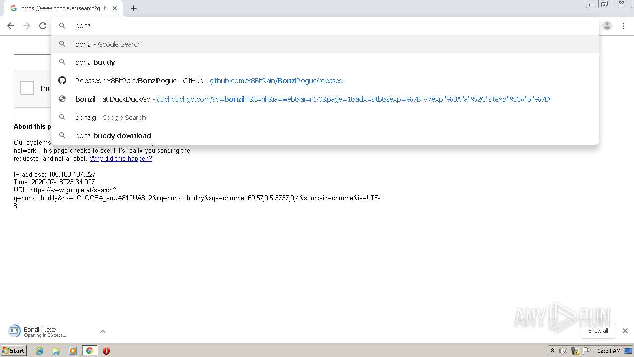Select 'bonzig - Google Search' suggestion
The image size is (634, 357).
coord(325,118)
